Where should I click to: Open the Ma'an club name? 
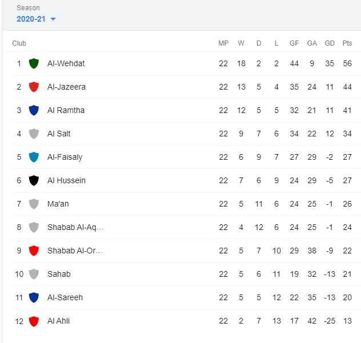(58, 204)
